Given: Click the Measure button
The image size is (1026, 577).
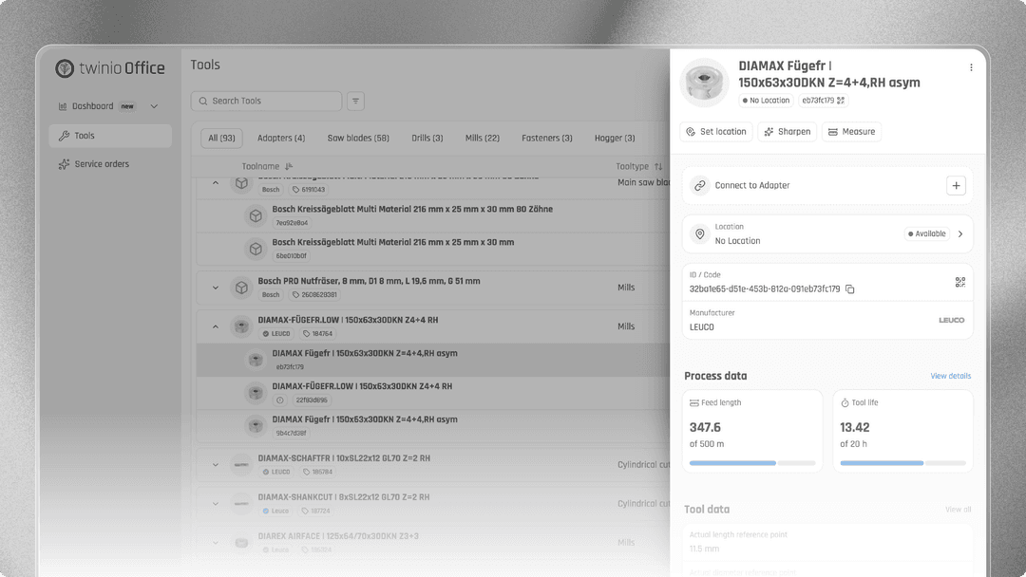Looking at the screenshot, I should click(851, 131).
